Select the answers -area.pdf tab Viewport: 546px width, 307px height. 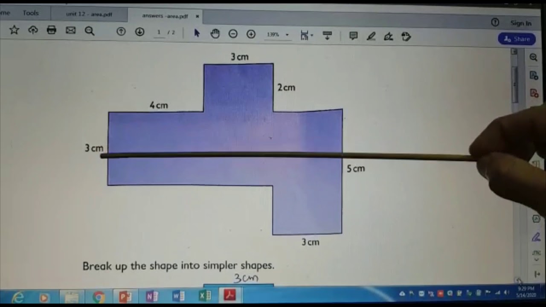[165, 16]
